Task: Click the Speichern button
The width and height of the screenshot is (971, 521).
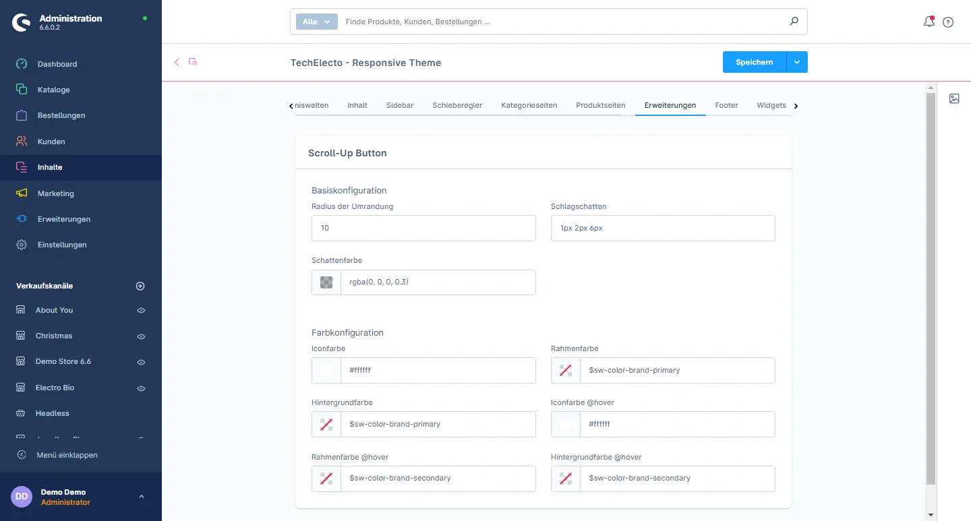Action: [754, 62]
